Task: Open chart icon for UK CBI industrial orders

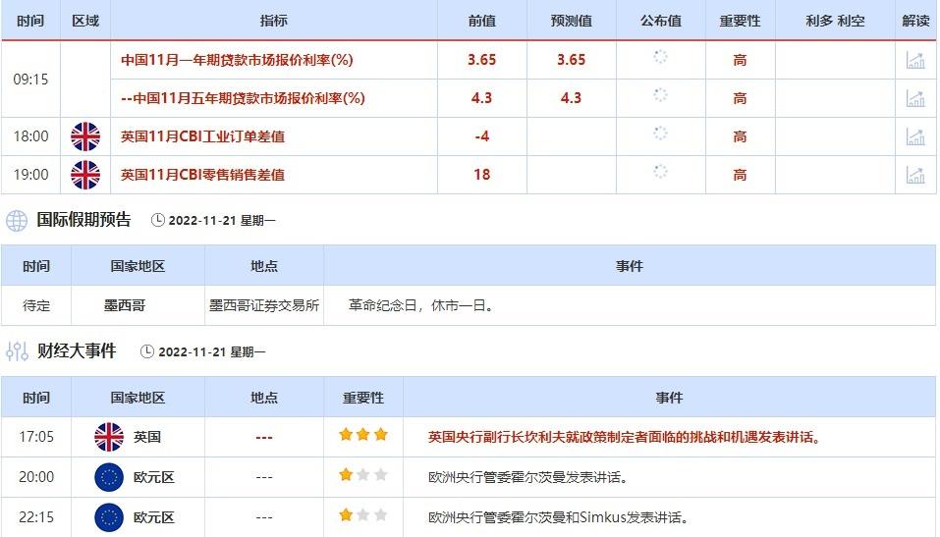Action: pos(915,136)
